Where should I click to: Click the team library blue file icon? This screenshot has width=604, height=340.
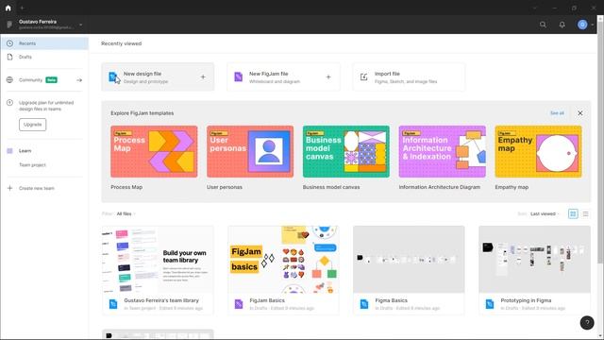point(113,304)
